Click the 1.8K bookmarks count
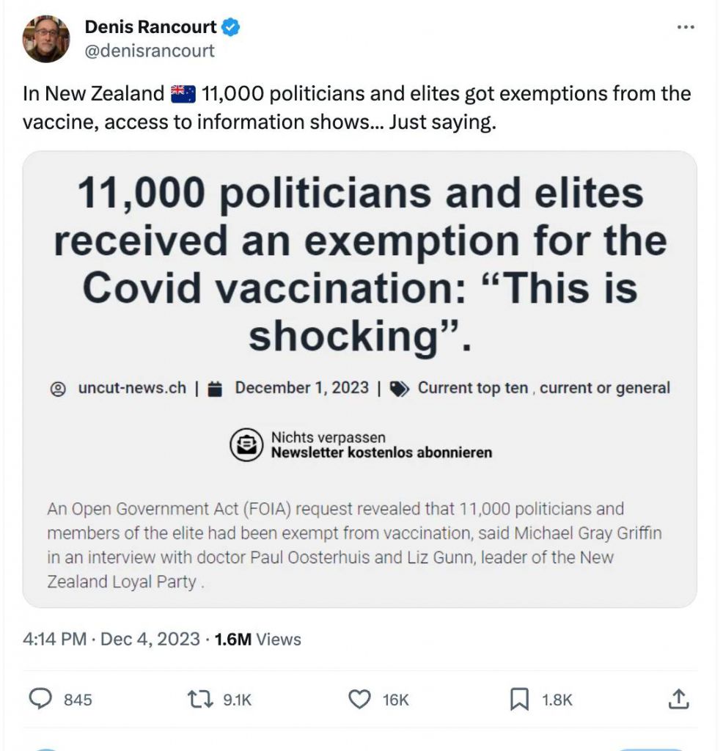The height and width of the screenshot is (751, 723). [x=557, y=700]
